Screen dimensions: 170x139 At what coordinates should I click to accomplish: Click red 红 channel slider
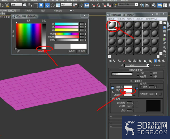[x=67, y=24]
